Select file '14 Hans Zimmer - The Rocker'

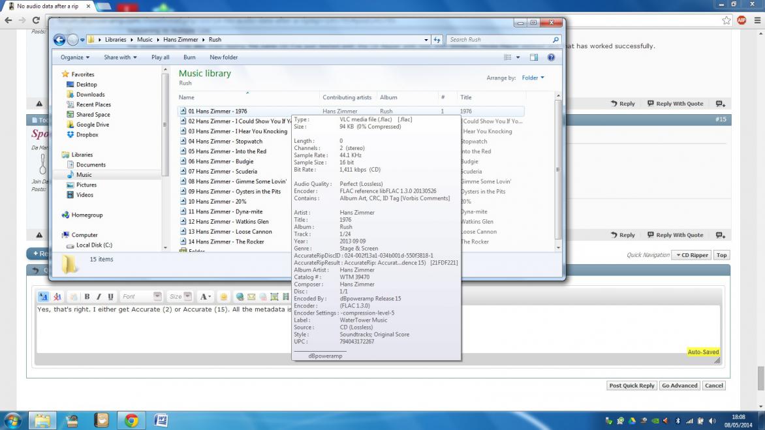tap(226, 242)
